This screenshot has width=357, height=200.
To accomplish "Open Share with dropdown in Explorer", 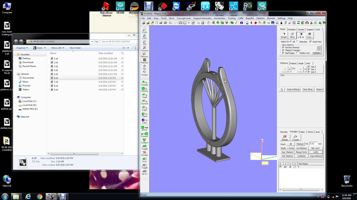I will 57,48.
